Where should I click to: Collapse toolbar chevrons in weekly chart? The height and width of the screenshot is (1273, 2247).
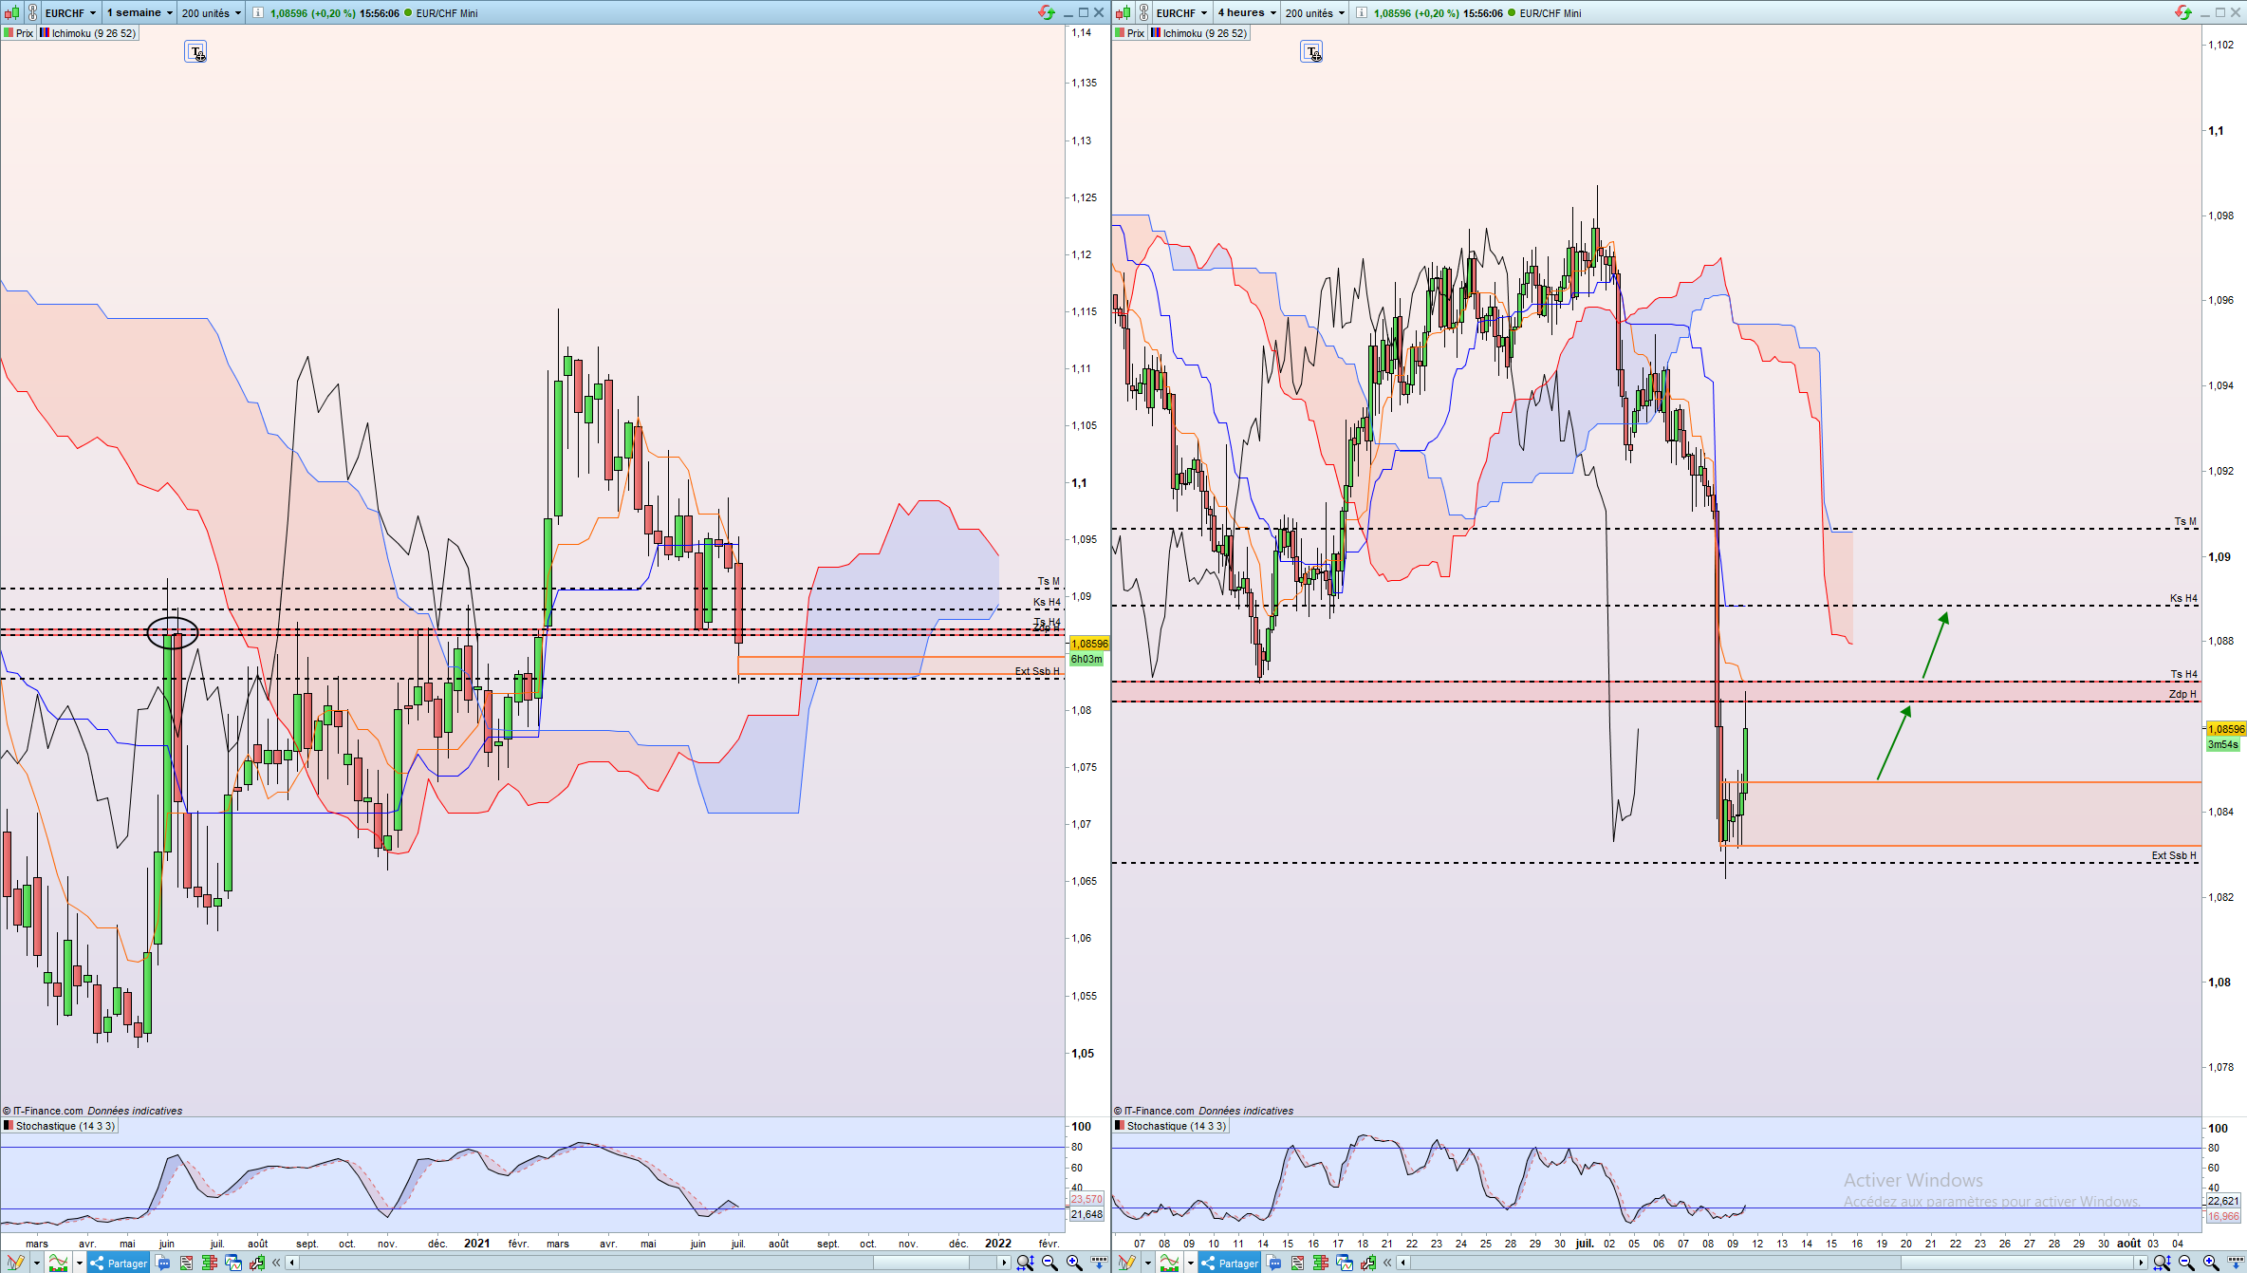[x=276, y=1263]
